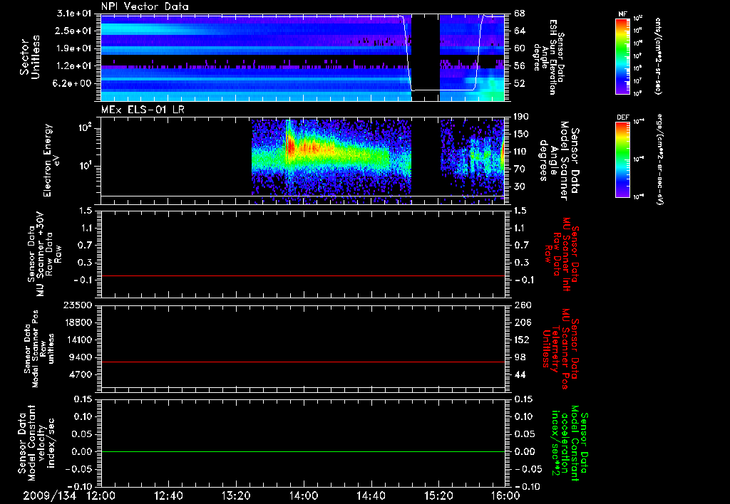Click the 13:20 time axis label
This screenshot has height=504, width=730.
click(236, 495)
